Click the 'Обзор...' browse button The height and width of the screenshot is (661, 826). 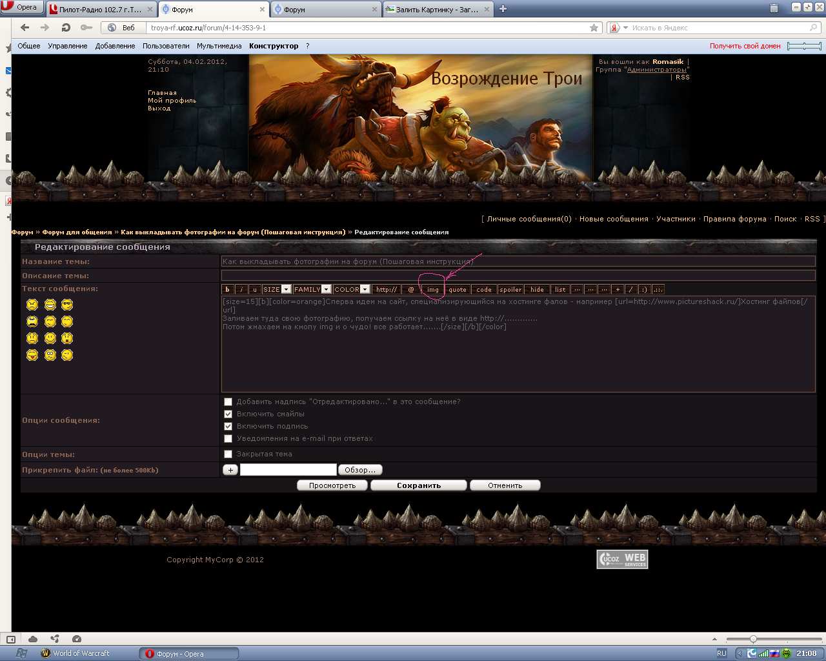pos(360,470)
